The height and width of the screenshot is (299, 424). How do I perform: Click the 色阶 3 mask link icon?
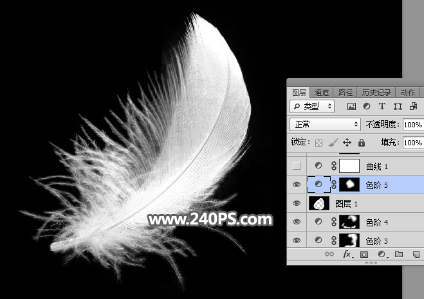(x=334, y=240)
